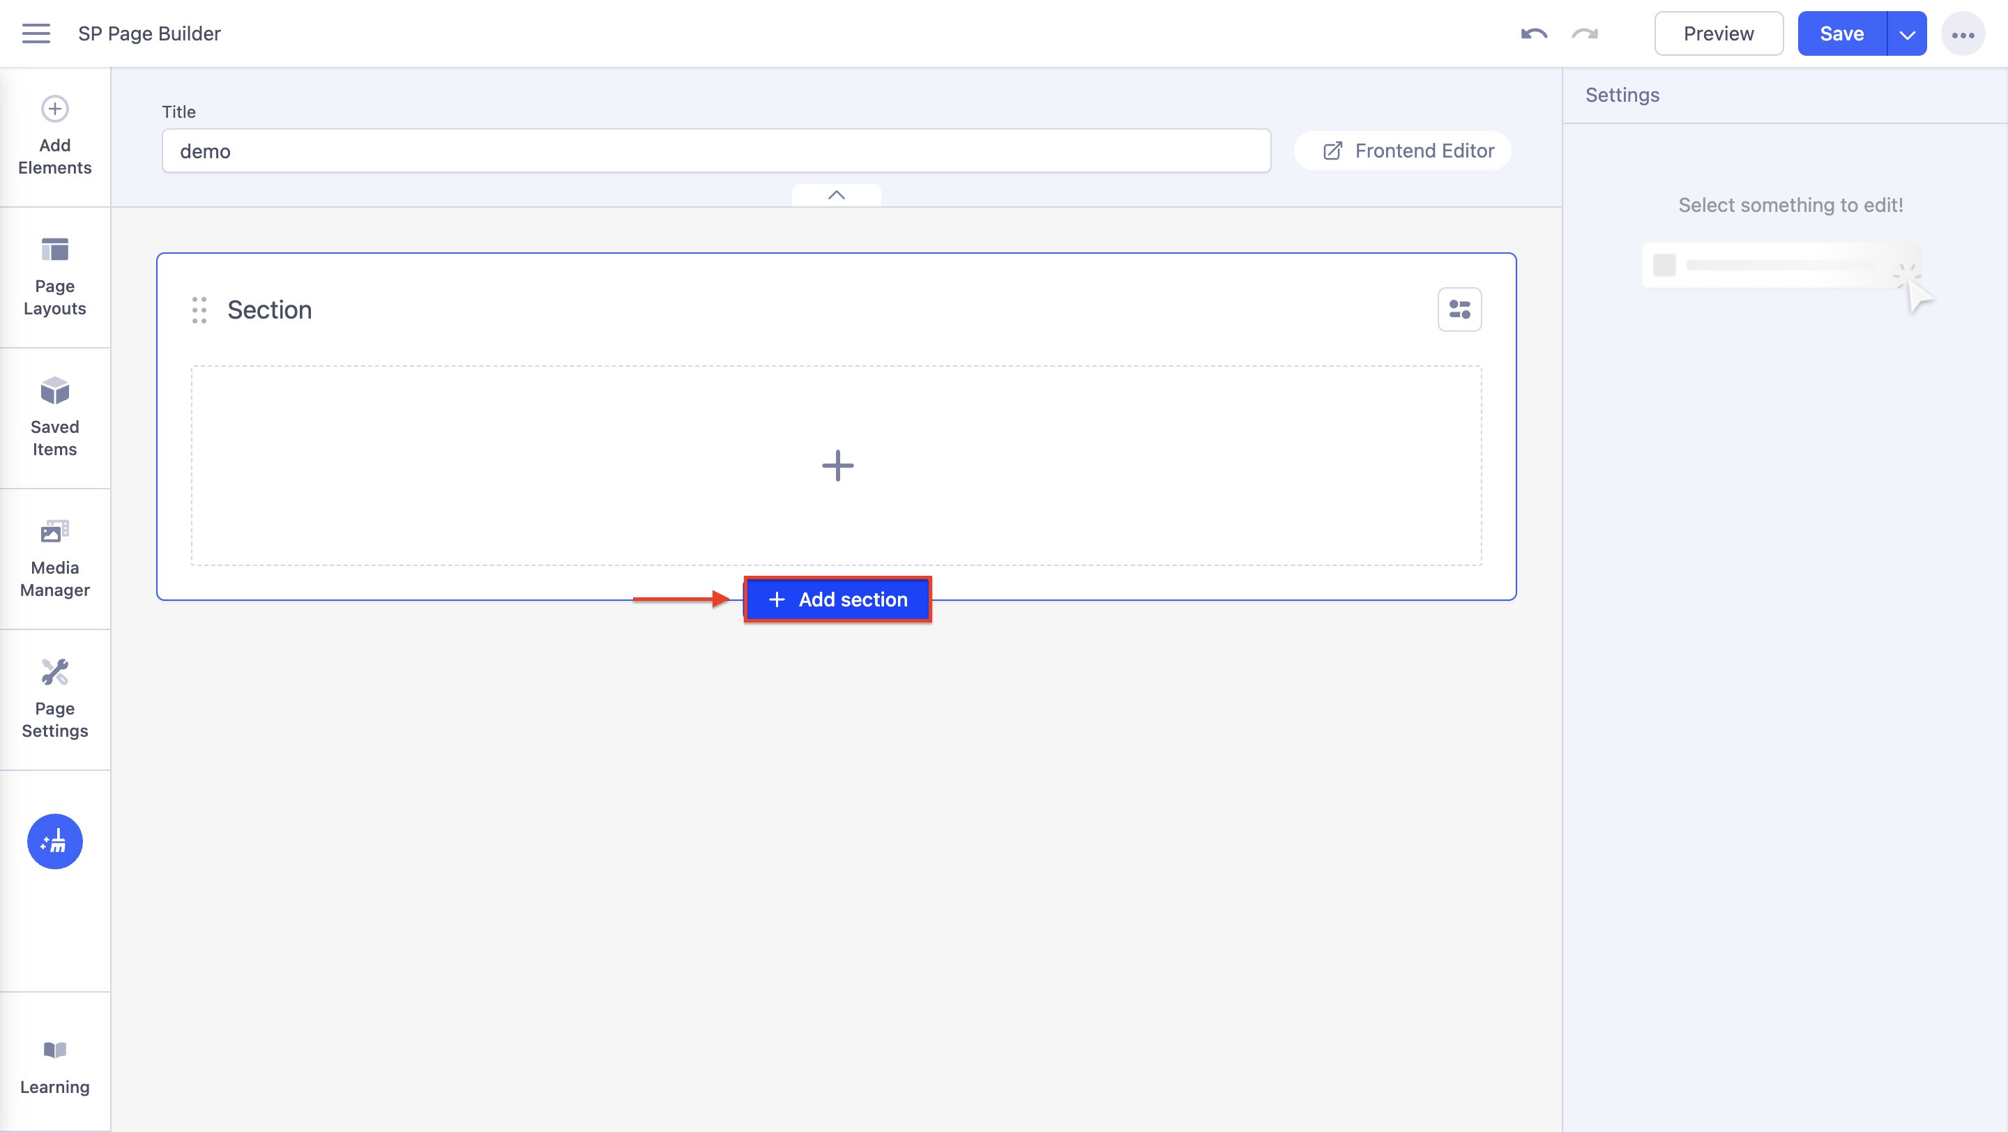Open section options toggle icon
The width and height of the screenshot is (2008, 1132).
(x=1459, y=309)
